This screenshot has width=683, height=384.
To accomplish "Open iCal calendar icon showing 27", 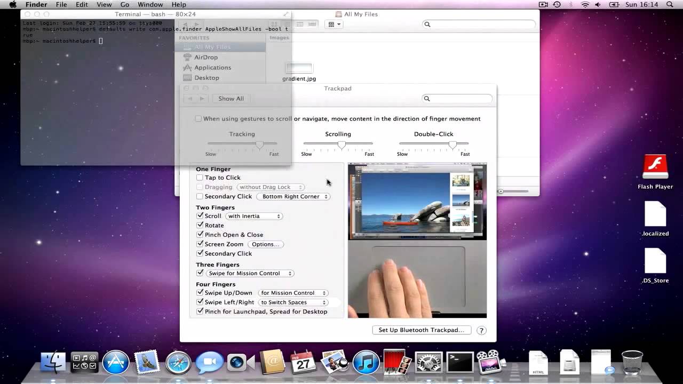I will [303, 362].
